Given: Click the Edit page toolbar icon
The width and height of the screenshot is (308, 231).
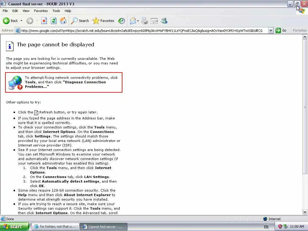Looking at the screenshot, I should pyautogui.click(x=154, y=21).
